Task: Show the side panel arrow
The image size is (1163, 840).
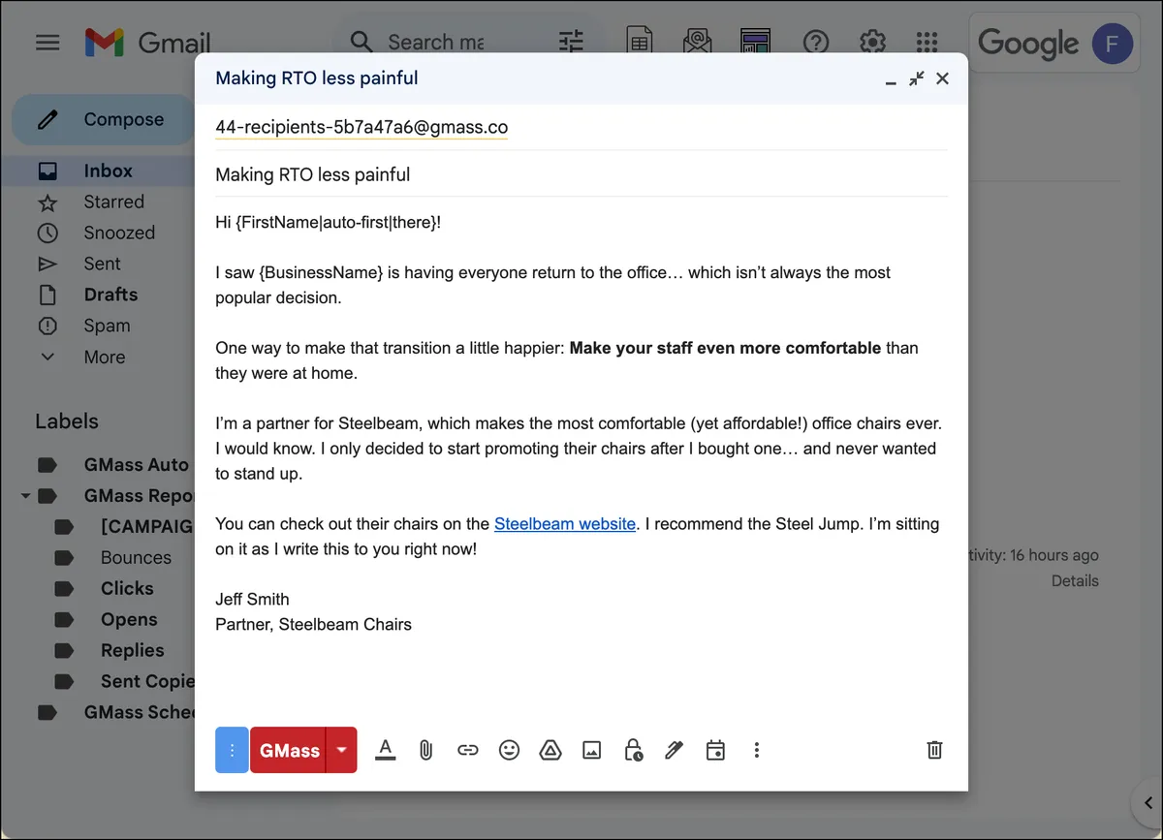Action: pyautogui.click(x=1148, y=802)
